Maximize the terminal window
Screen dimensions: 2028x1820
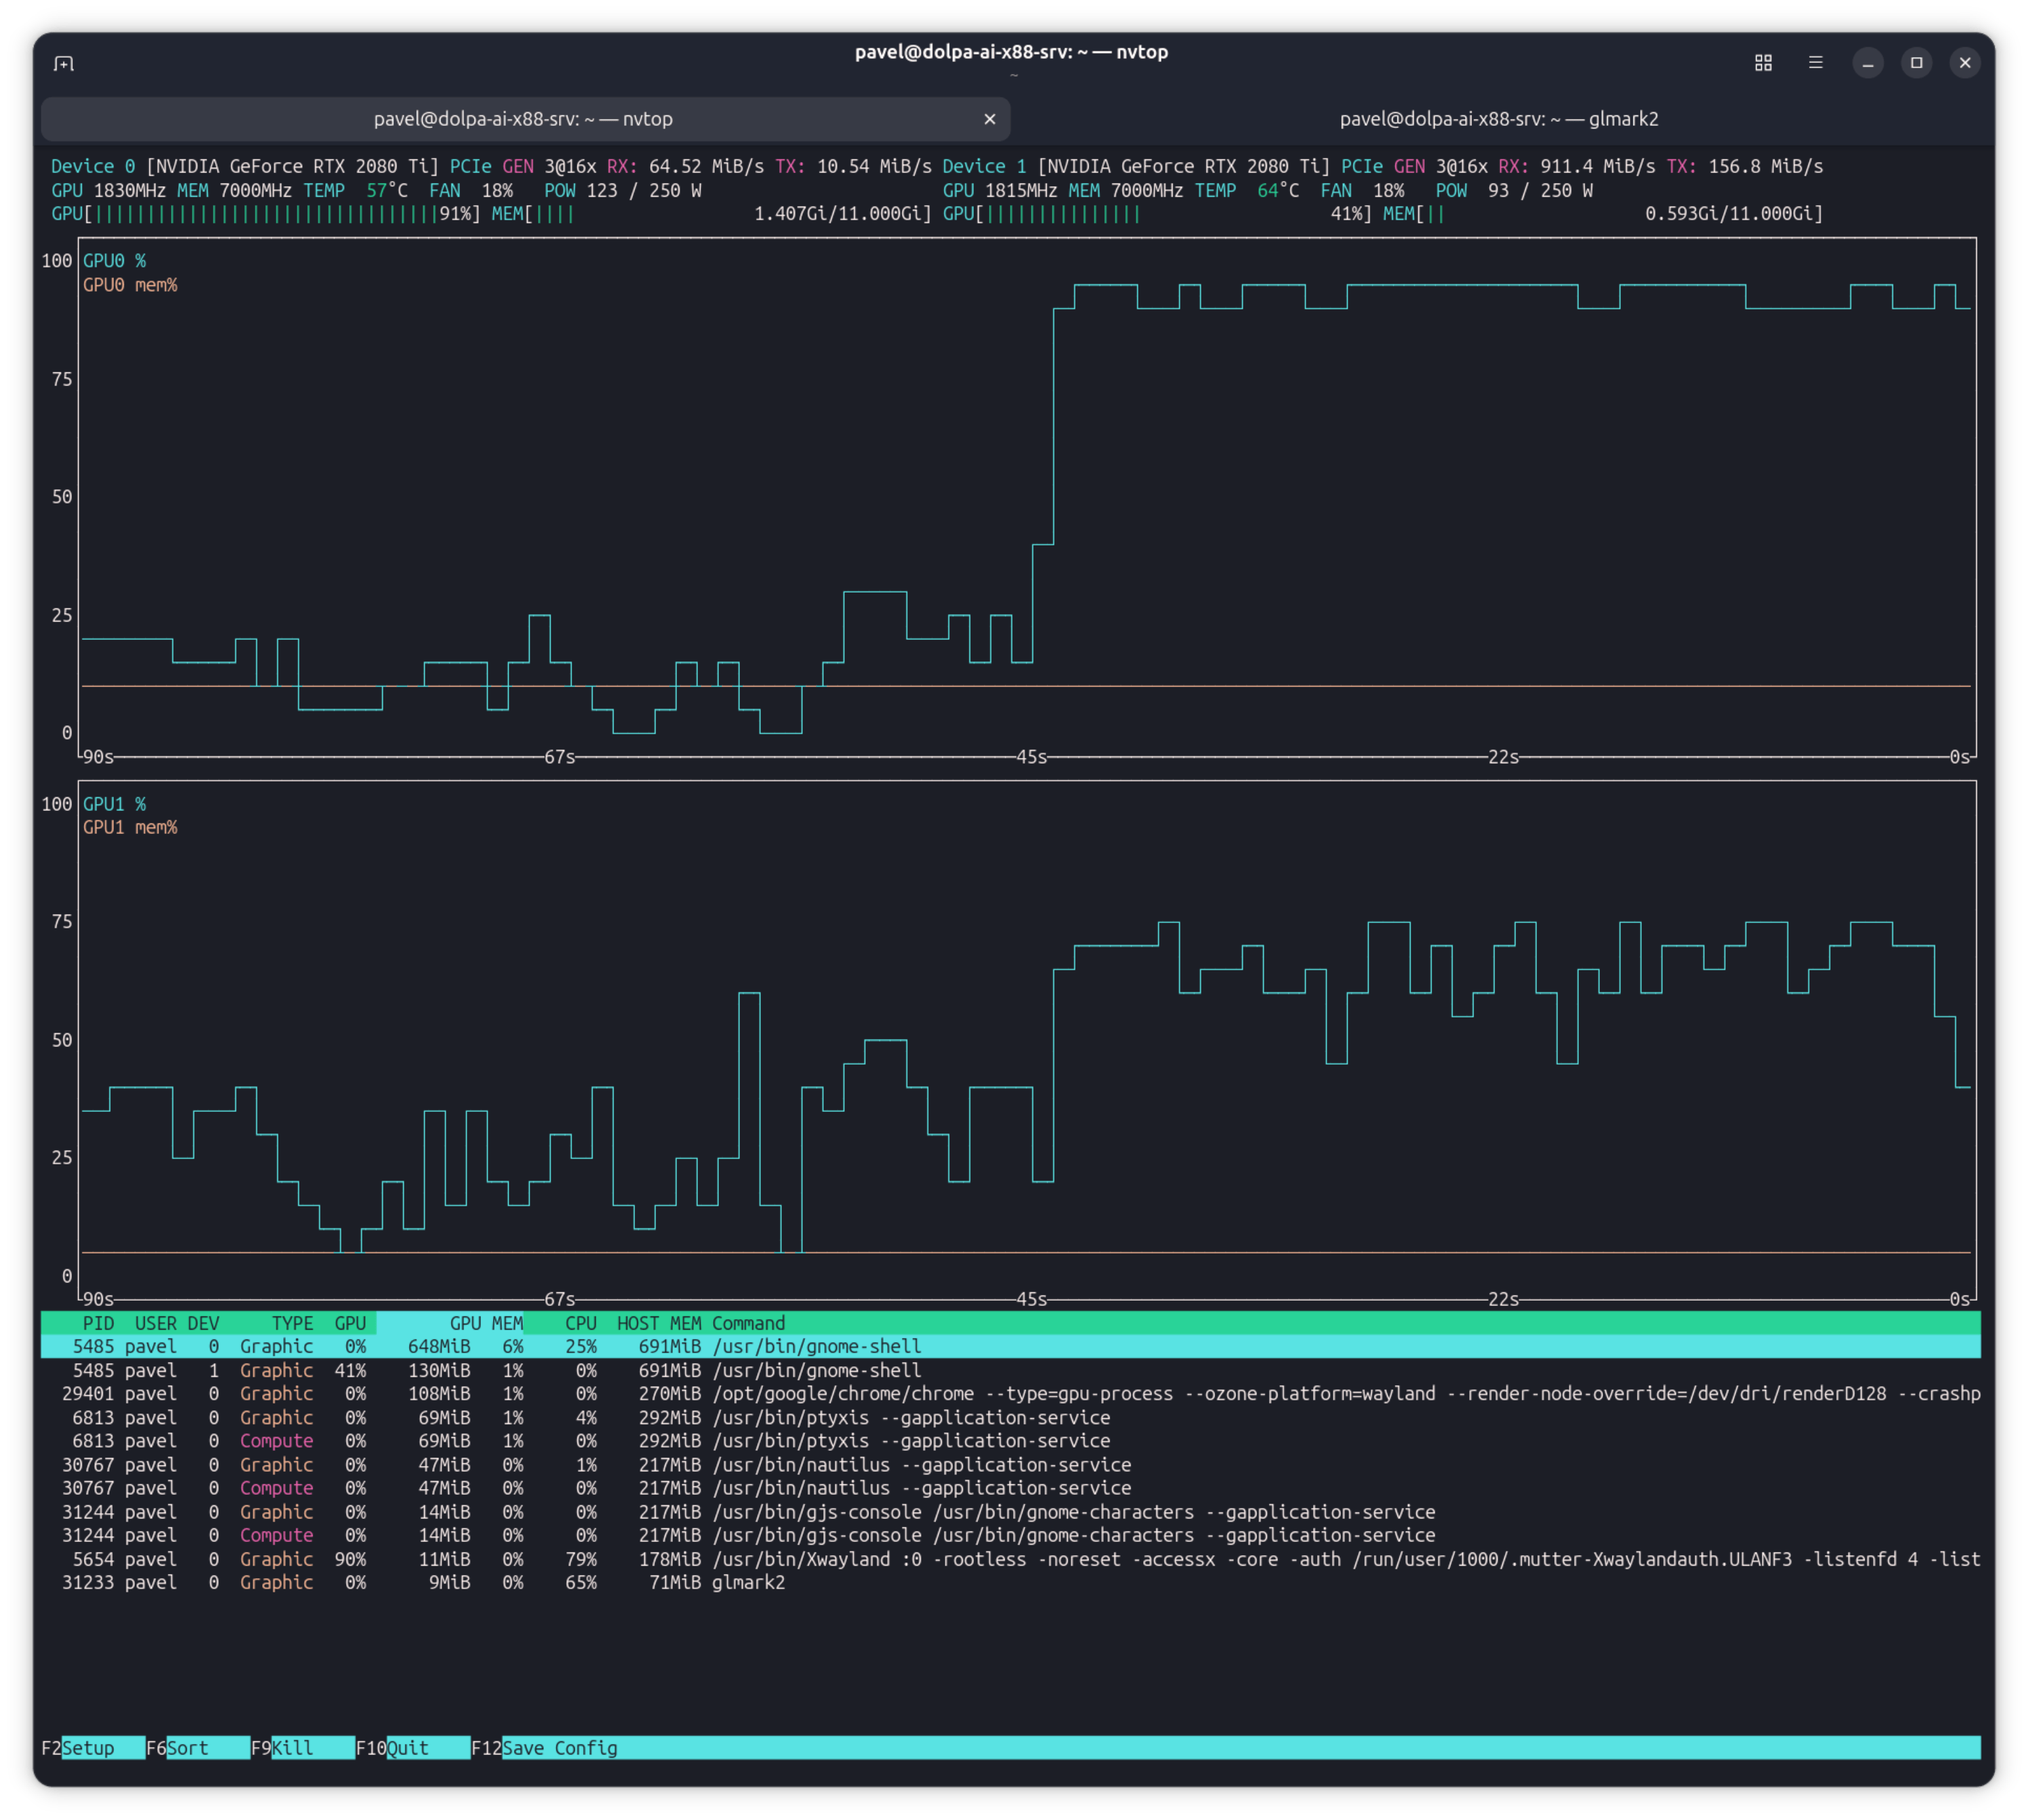coord(1915,63)
